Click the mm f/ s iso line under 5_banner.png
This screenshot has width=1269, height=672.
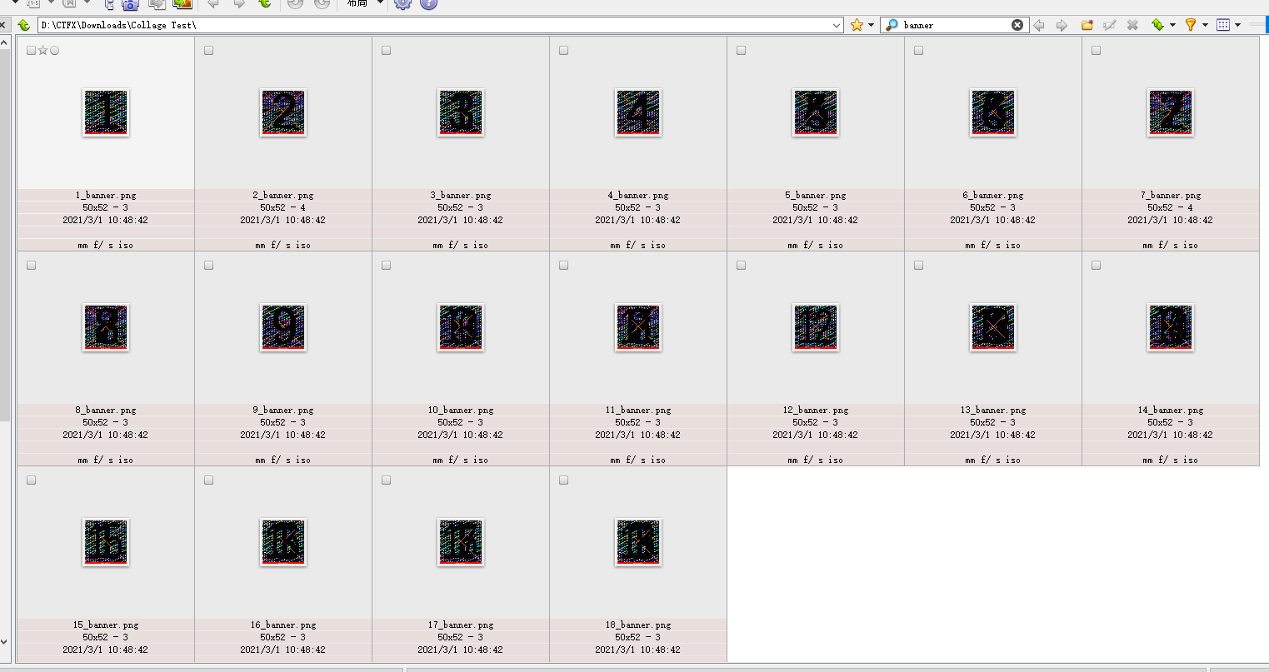(816, 246)
